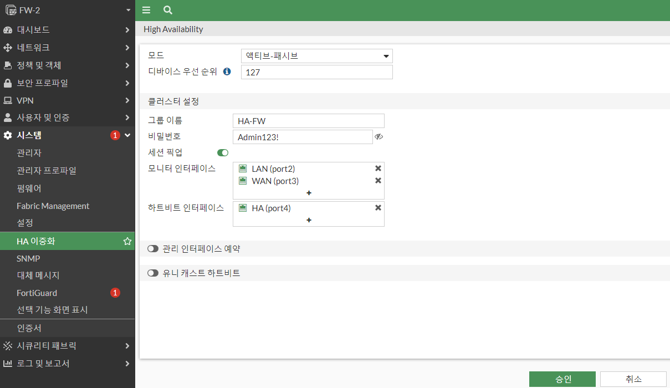This screenshot has width=670, height=388.
Task: Click the favorite star on HA 이중화
Action: pos(127,241)
